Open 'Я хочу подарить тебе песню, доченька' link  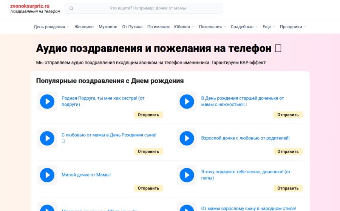click(x=246, y=175)
